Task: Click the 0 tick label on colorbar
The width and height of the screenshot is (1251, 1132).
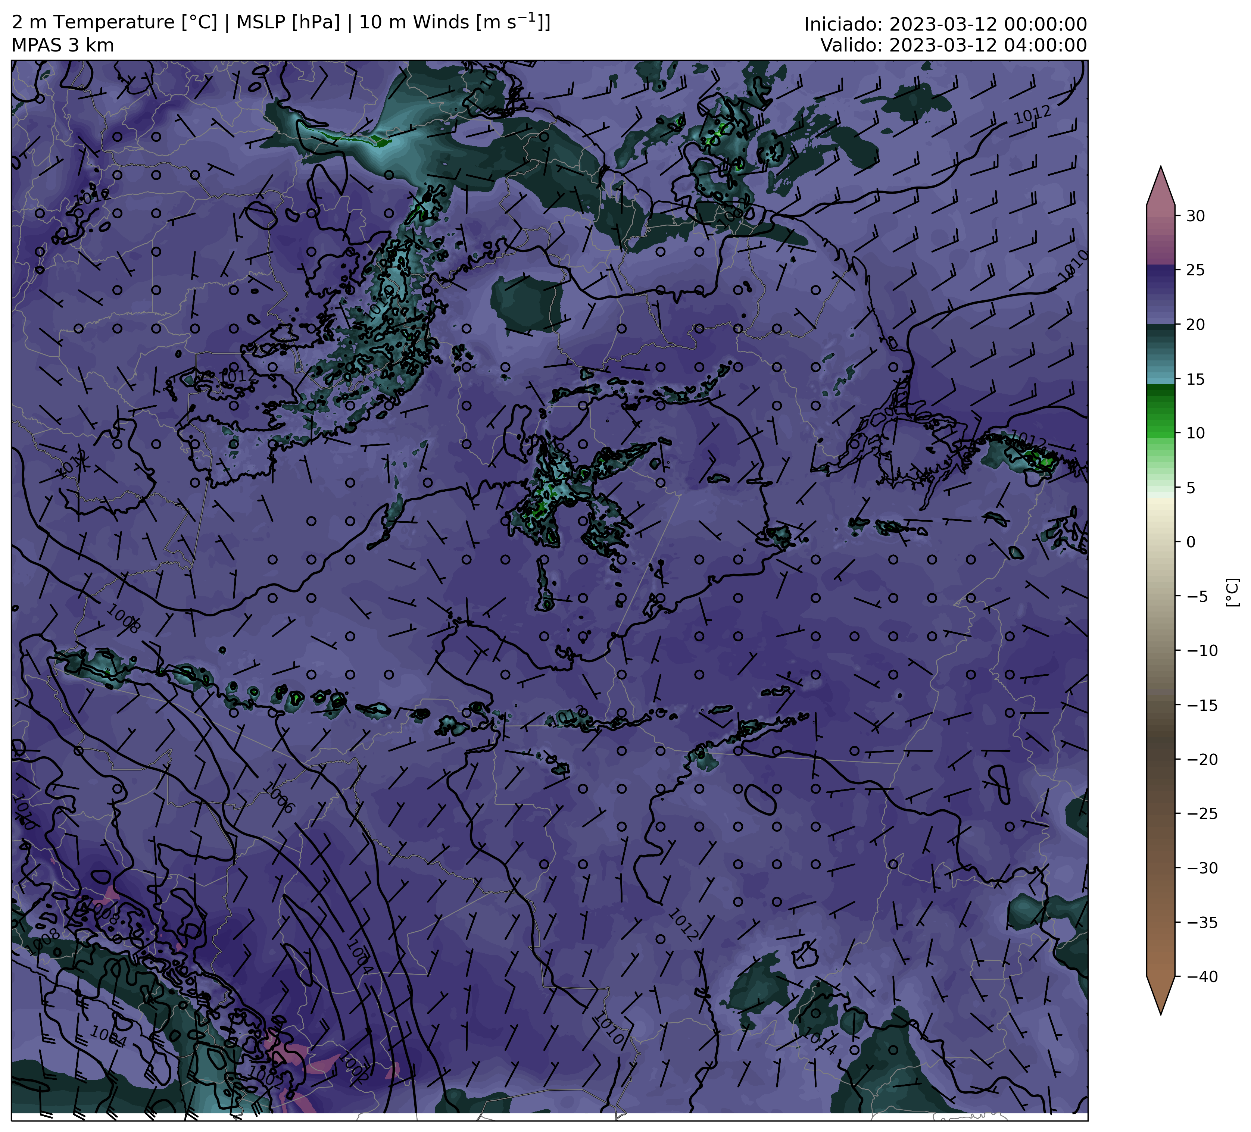Action: coord(1190,542)
